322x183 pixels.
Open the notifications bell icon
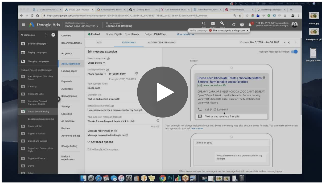tap(250, 25)
